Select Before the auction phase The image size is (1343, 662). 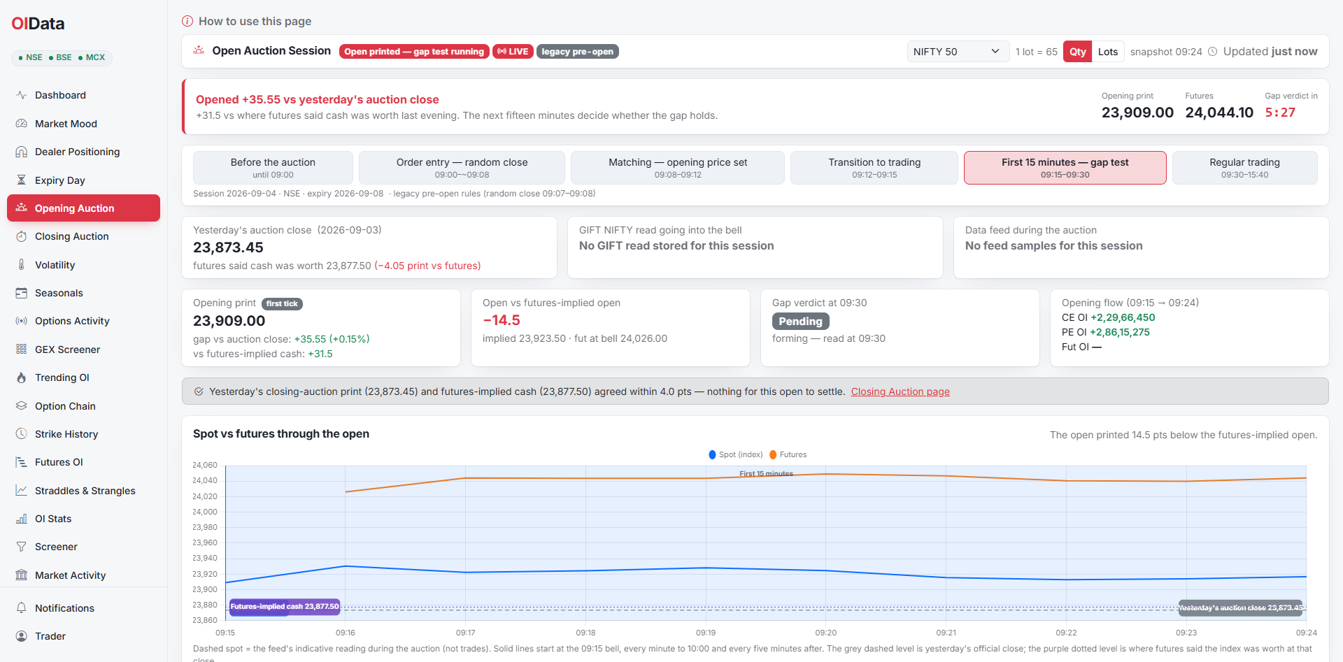tap(273, 168)
